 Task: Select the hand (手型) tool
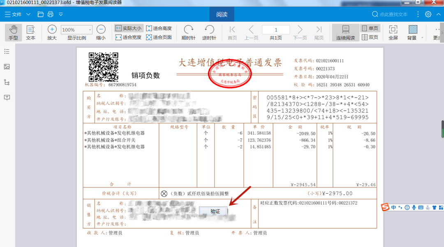pyautogui.click(x=14, y=32)
